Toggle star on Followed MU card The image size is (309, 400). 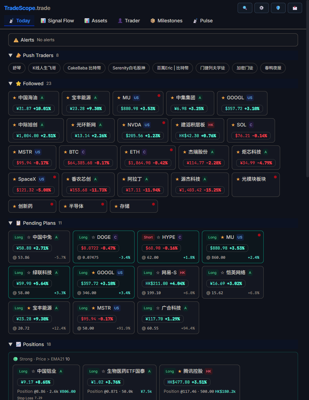coord(119,98)
